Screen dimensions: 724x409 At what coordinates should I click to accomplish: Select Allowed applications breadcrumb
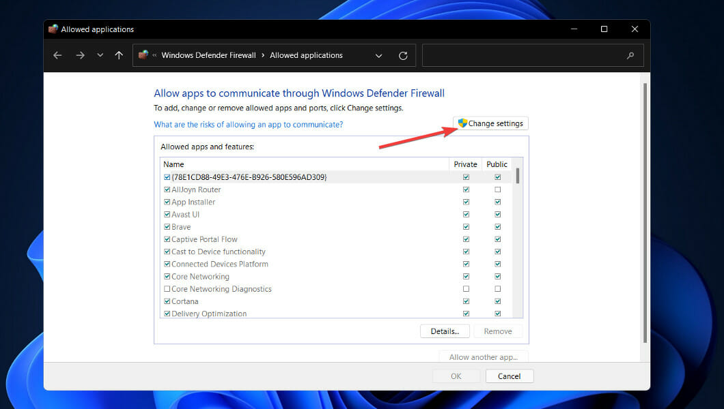pyautogui.click(x=306, y=55)
